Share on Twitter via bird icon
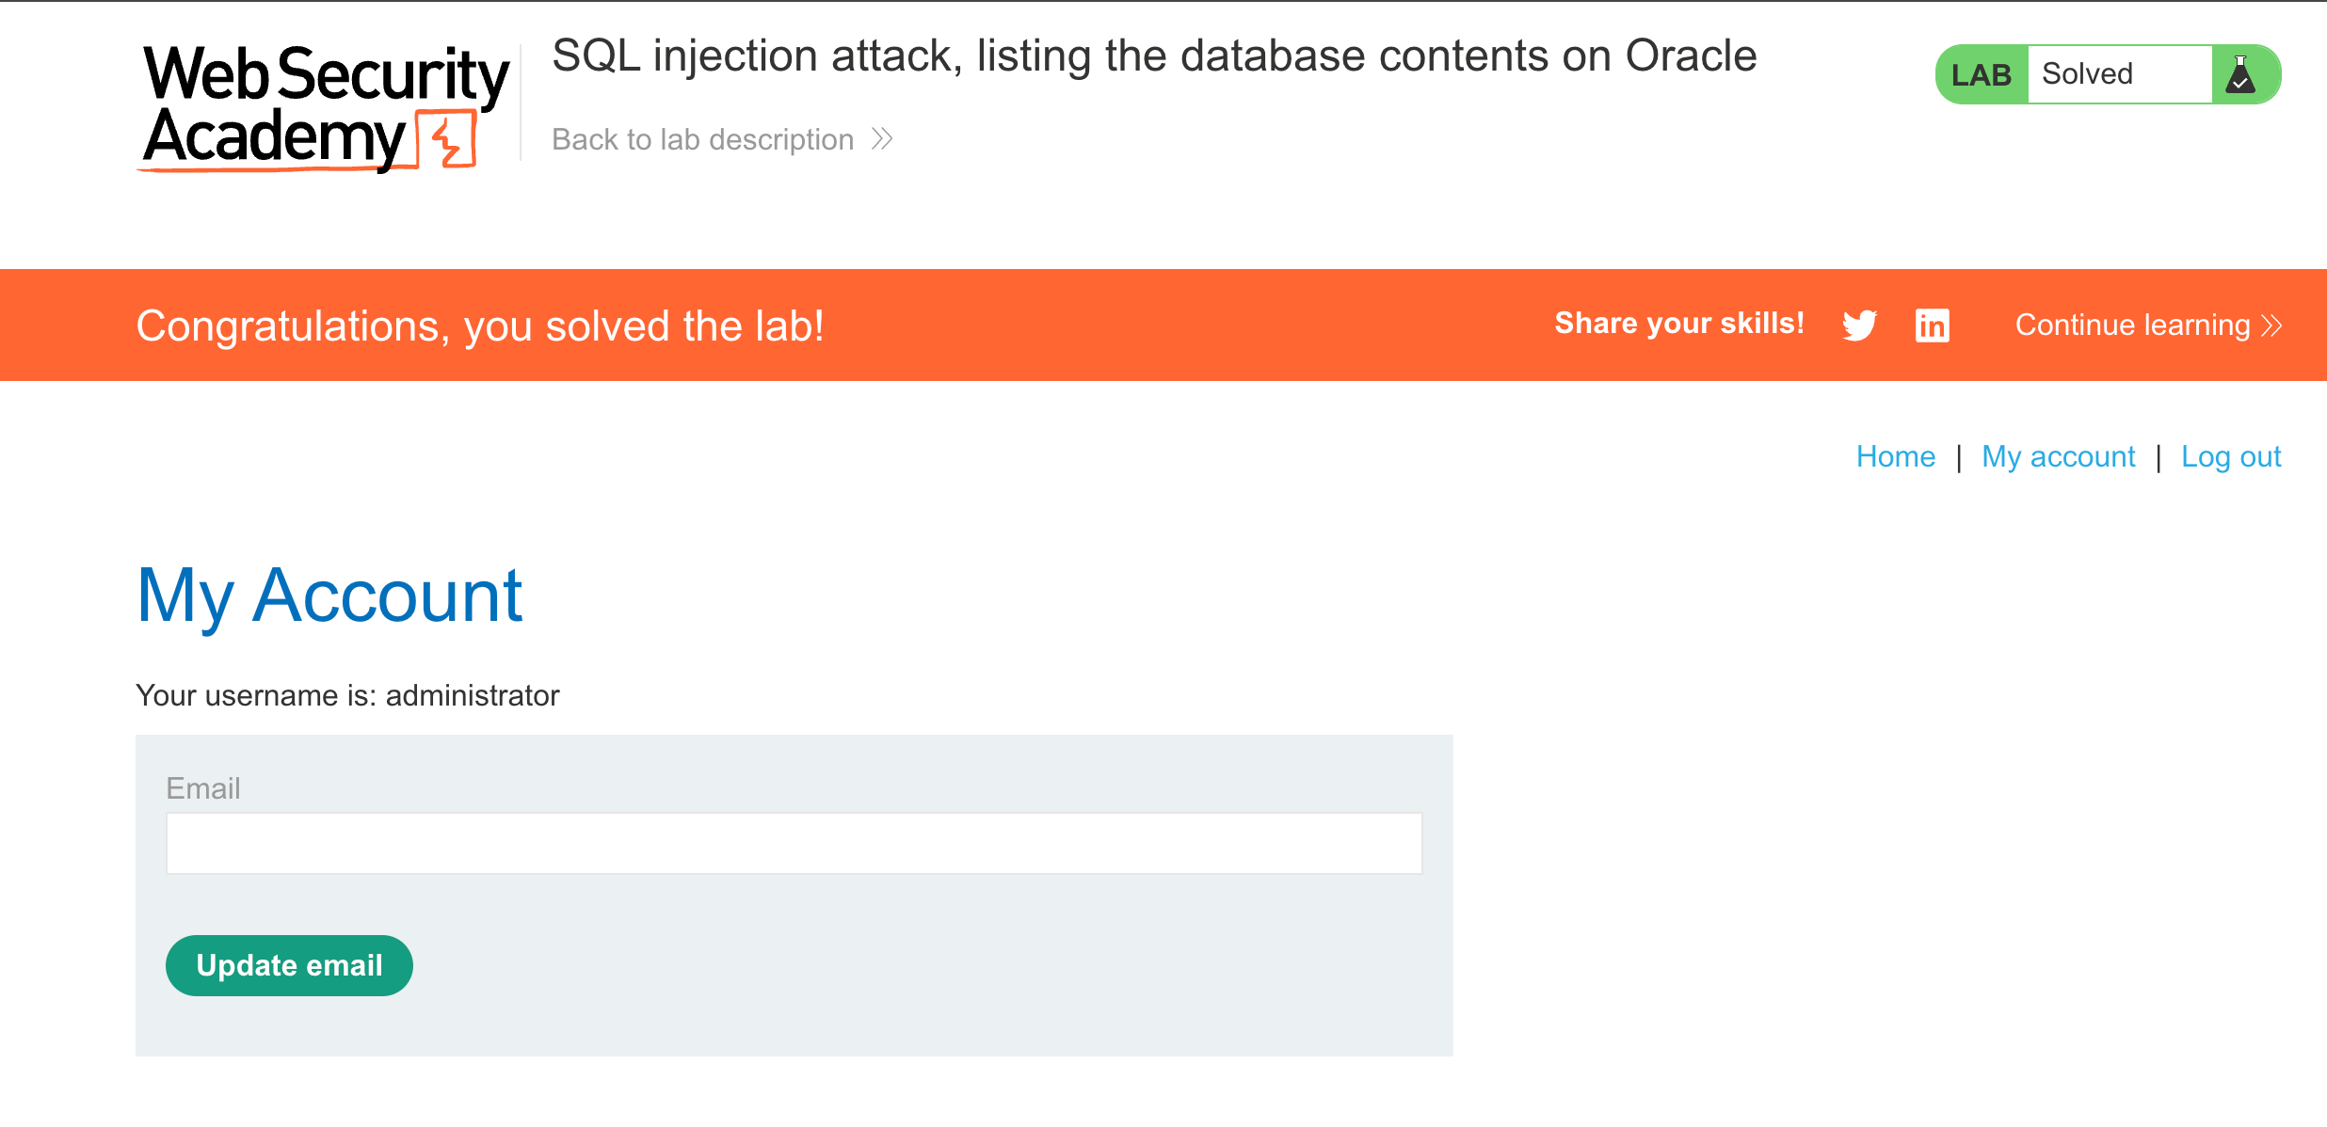The image size is (2327, 1127). pyautogui.click(x=1859, y=325)
